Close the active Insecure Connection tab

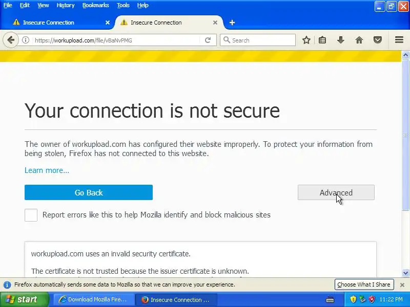pos(215,23)
